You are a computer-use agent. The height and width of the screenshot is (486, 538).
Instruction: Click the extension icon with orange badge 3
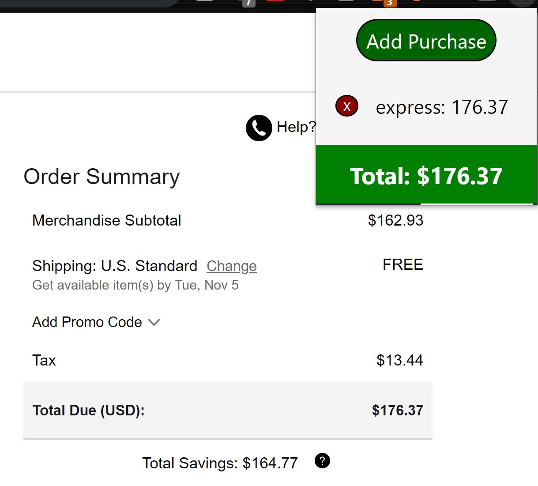pos(388,2)
